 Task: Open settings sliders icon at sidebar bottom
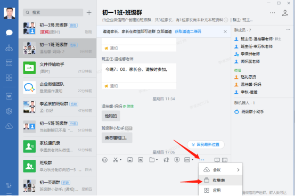coord(9,185)
